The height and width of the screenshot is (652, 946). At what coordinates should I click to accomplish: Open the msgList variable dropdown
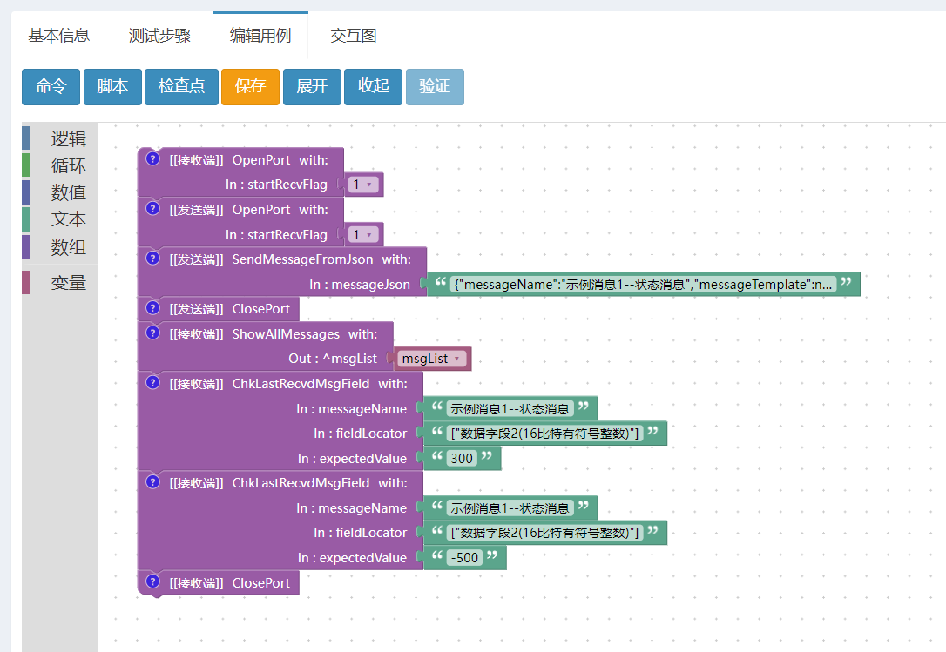[x=432, y=359]
